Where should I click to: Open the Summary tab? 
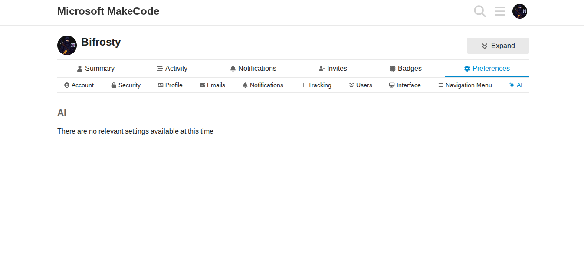[96, 69]
